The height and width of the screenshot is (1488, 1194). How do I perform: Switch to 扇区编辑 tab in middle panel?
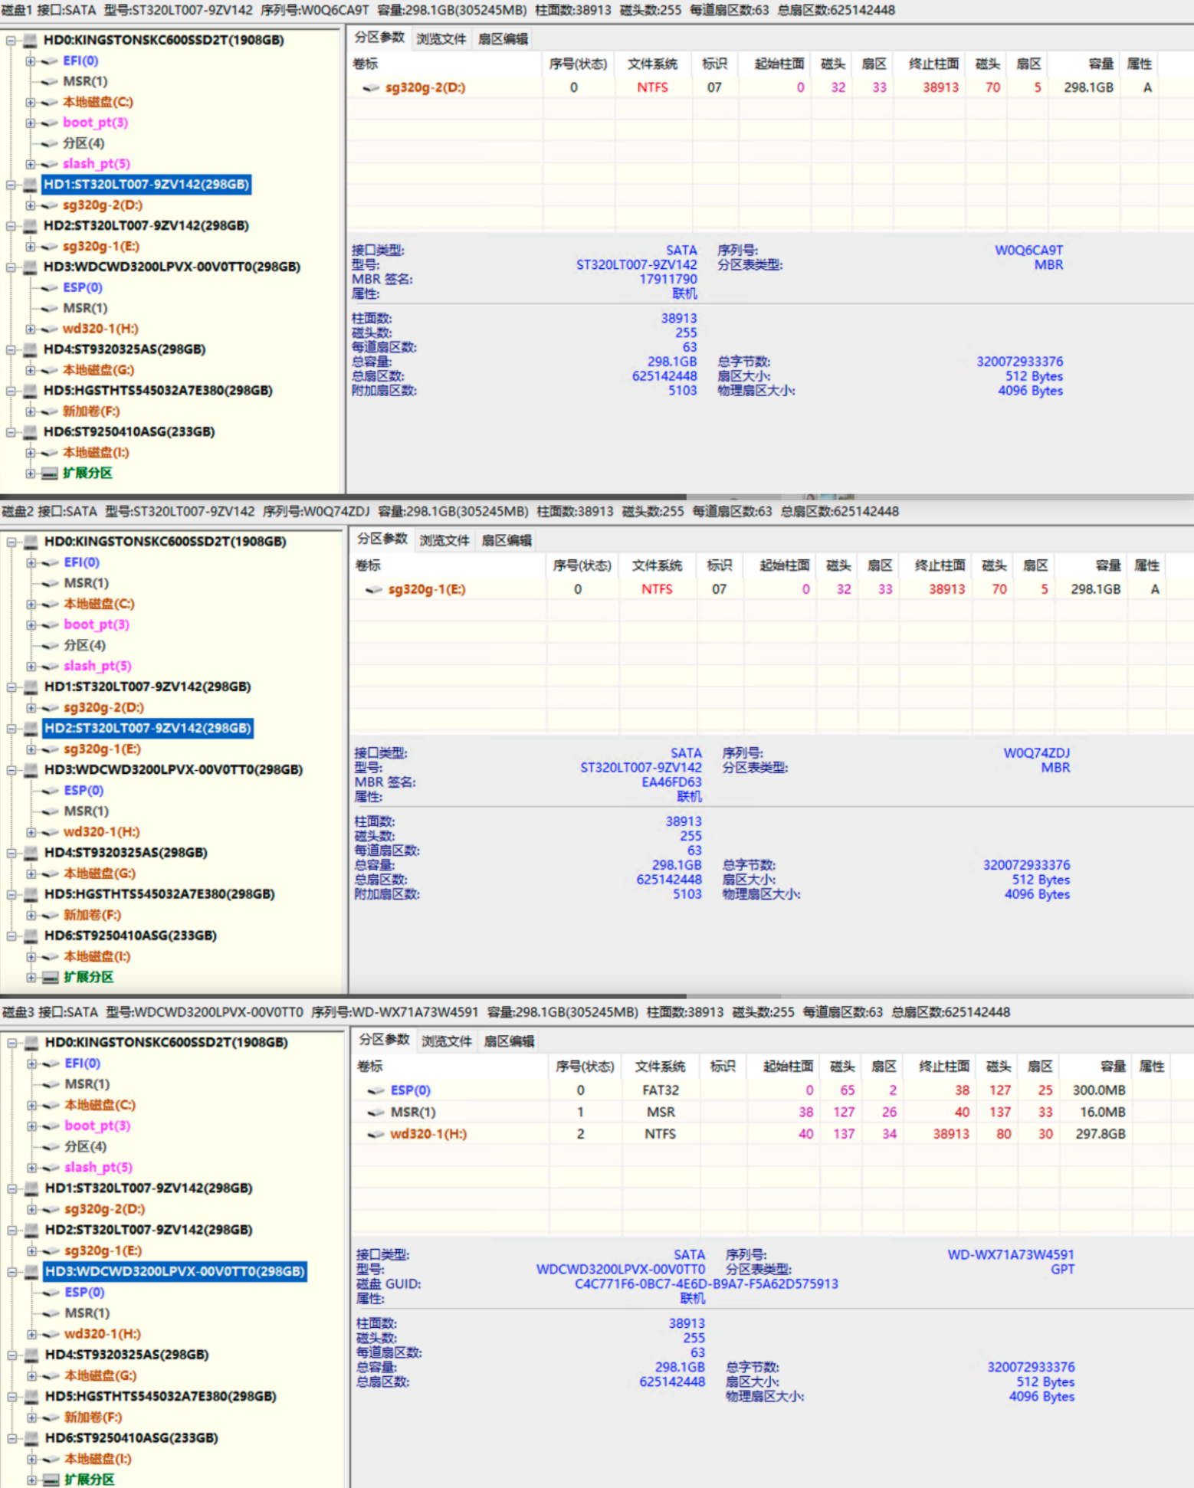click(x=506, y=540)
